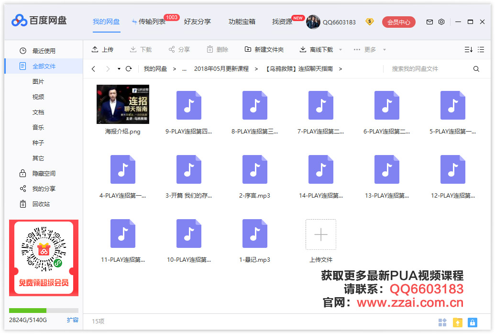The image size is (495, 334).
Task: Click the search magnifier icon
Action: click(x=476, y=69)
